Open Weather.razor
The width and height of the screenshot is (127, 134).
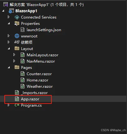[x=40, y=87]
